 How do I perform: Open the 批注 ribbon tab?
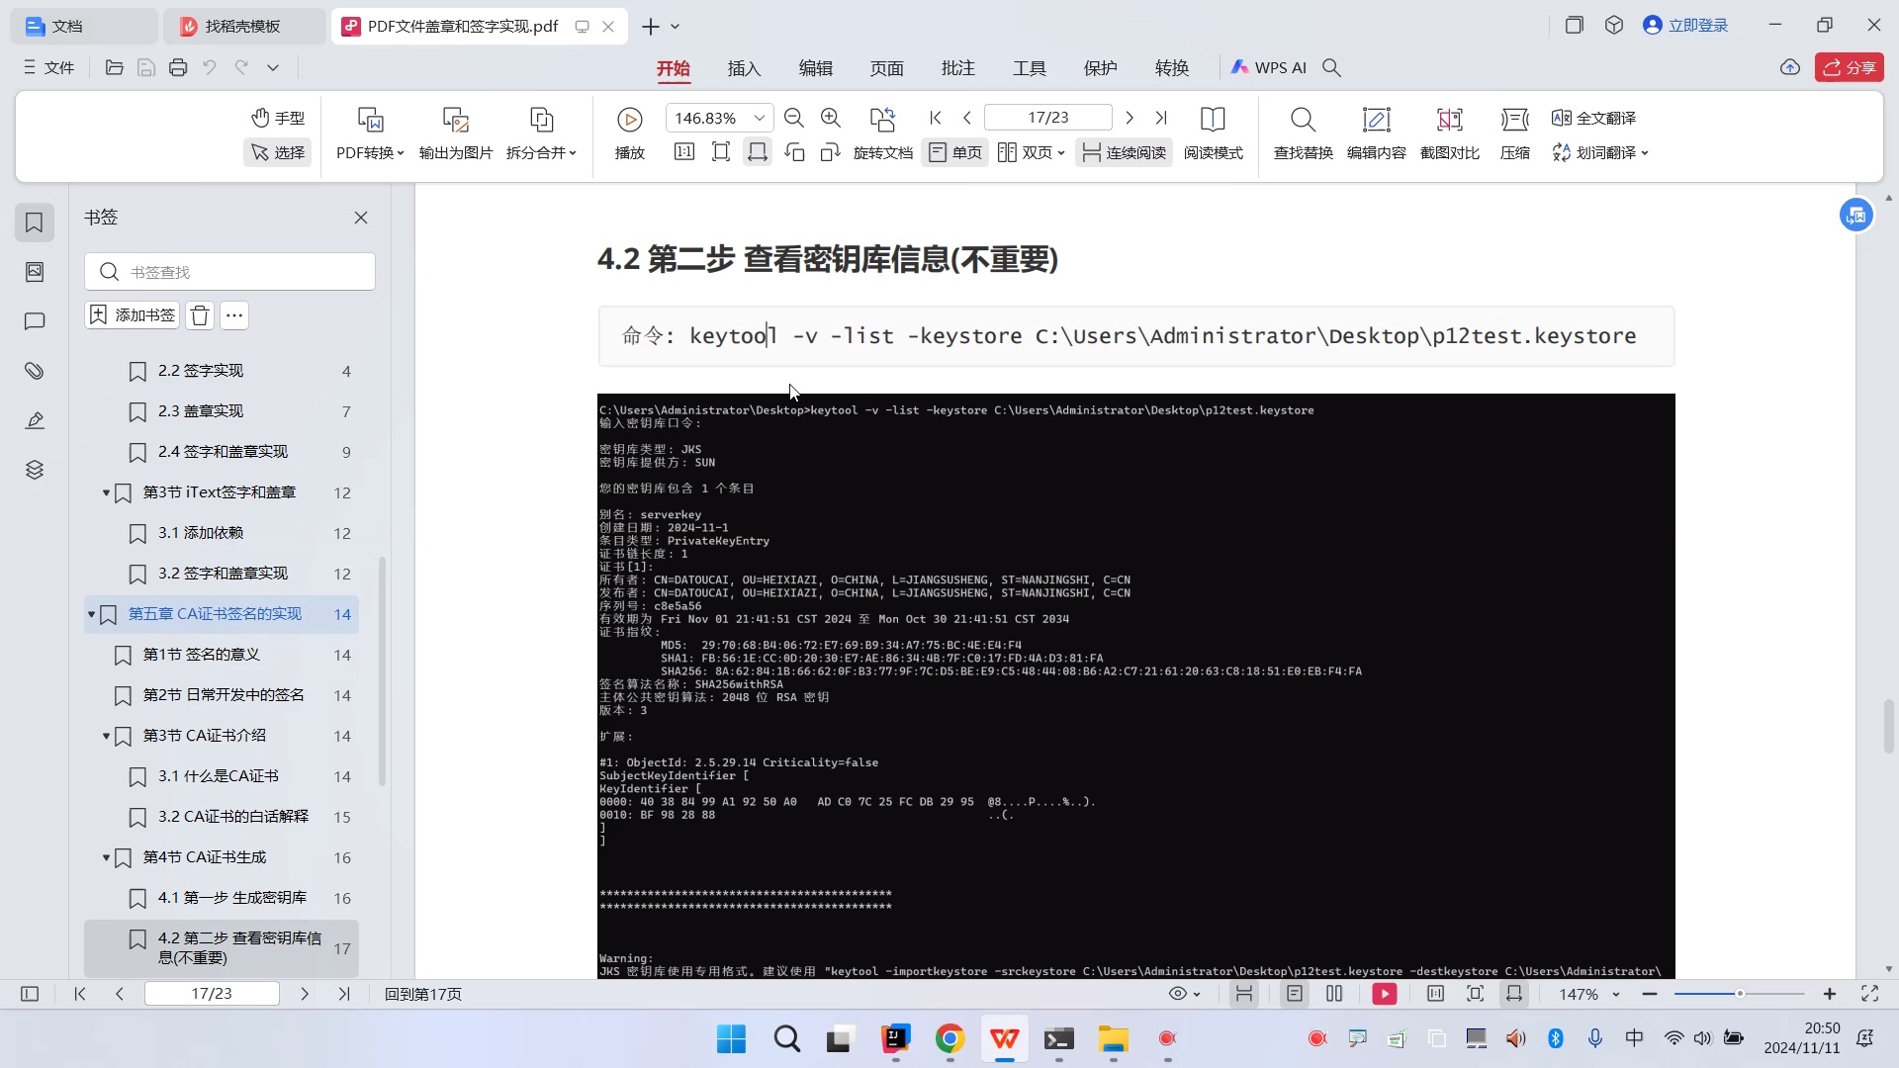(957, 67)
